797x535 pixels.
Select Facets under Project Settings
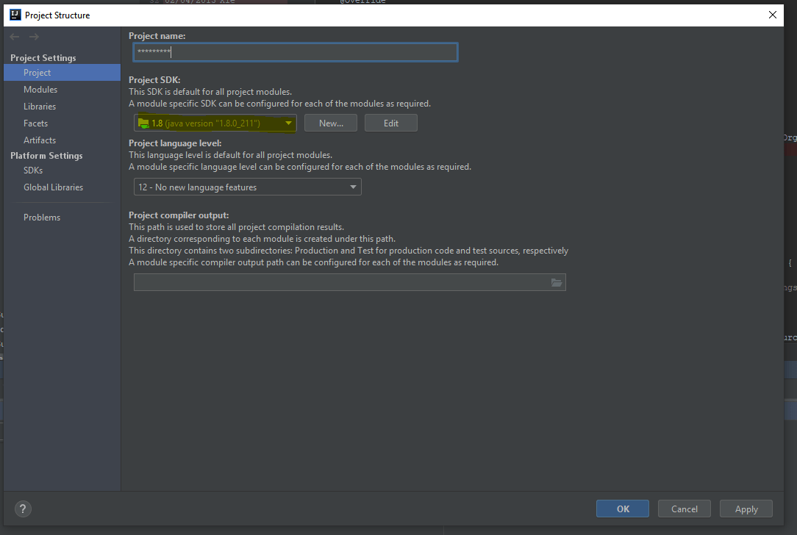pos(37,123)
